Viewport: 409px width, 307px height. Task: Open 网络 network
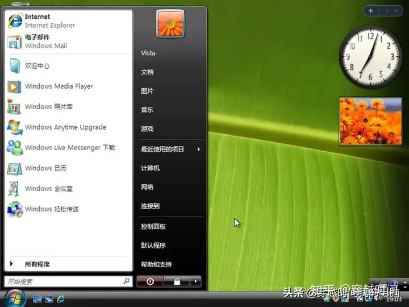[147, 187]
